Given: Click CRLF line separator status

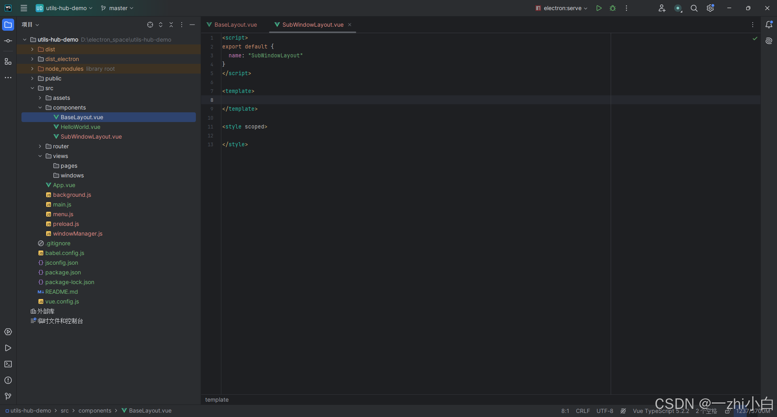Looking at the screenshot, I should coord(583,411).
